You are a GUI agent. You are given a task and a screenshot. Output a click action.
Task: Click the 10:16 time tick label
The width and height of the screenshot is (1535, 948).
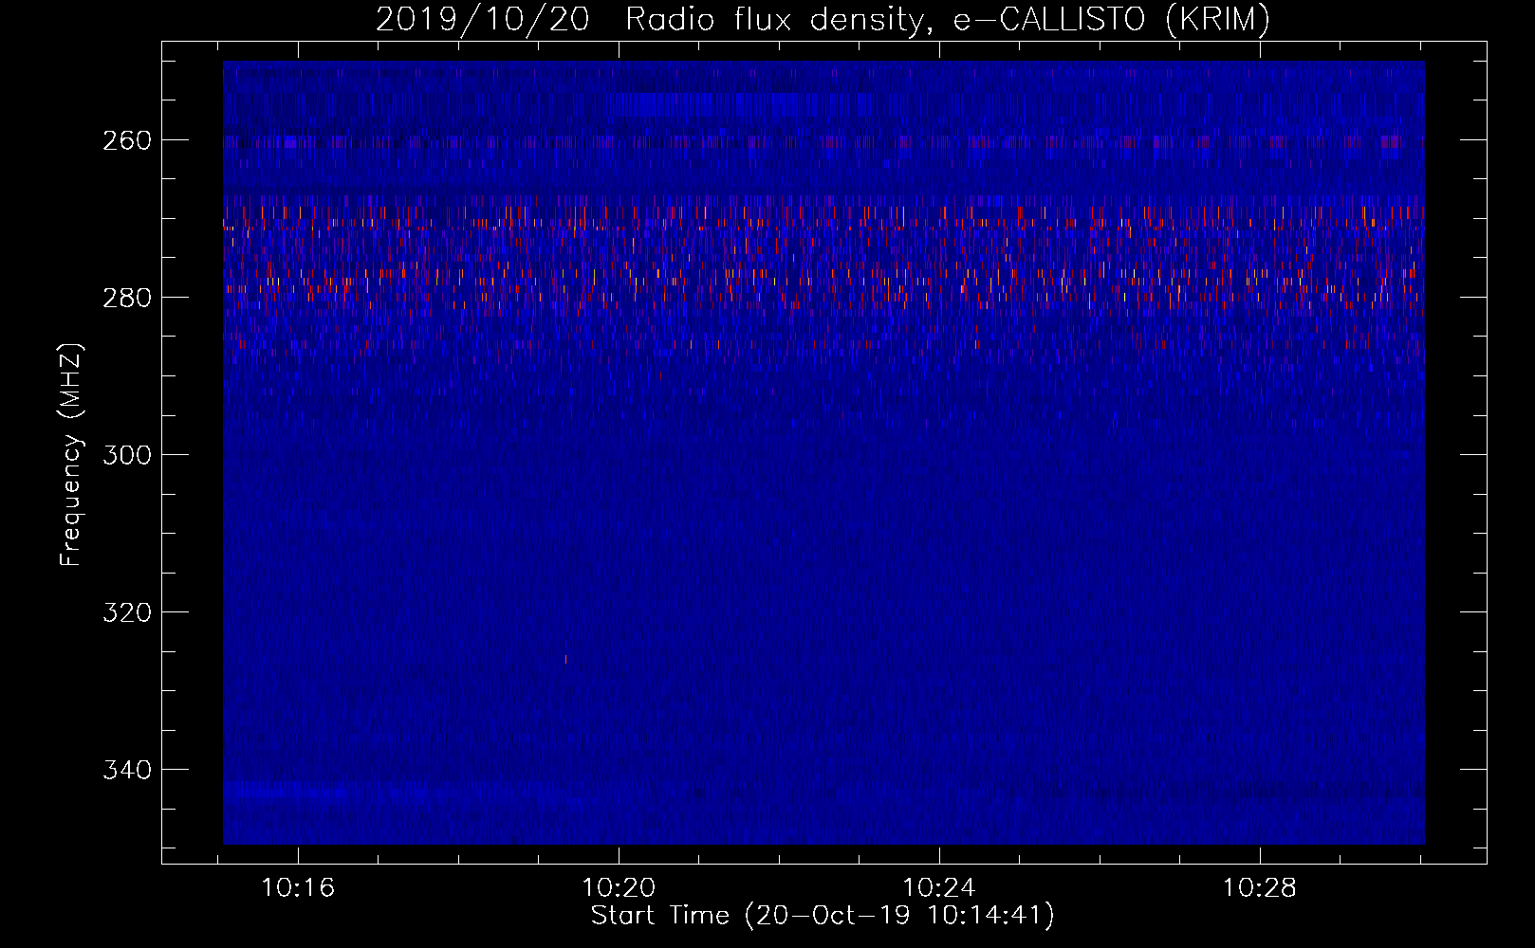click(x=298, y=888)
